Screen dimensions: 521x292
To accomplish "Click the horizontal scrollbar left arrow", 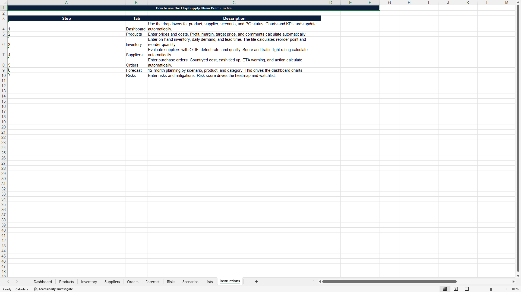I will tap(320, 282).
